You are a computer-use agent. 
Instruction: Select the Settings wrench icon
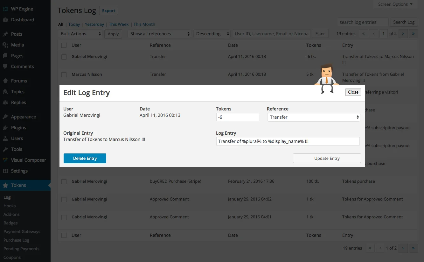[6, 171]
